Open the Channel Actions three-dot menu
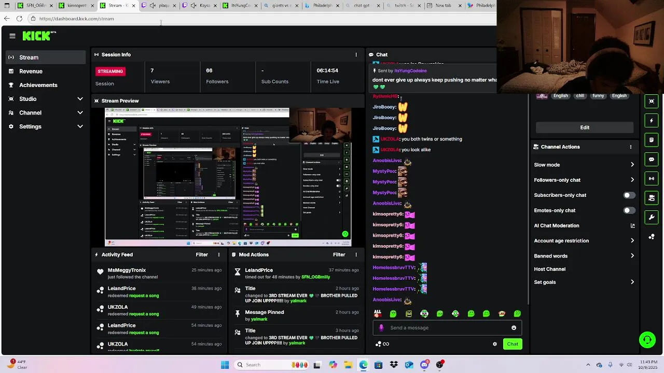Screen dimensions: 664x373 point(631,147)
